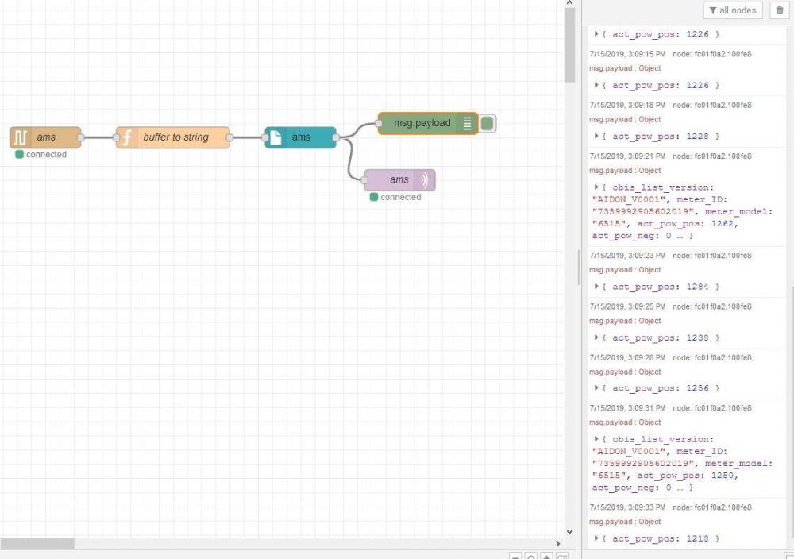The width and height of the screenshot is (794, 559).
Task: Expand the act_pow_pos: 1284 debug object
Action: [x=597, y=287]
